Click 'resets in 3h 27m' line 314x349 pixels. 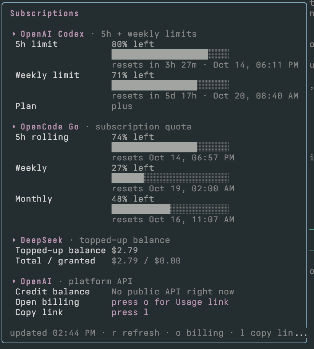point(205,65)
